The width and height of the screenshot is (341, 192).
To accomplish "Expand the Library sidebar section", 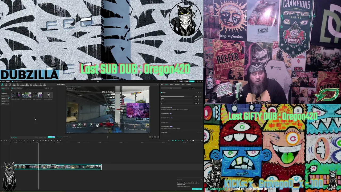I will coord(5,104).
